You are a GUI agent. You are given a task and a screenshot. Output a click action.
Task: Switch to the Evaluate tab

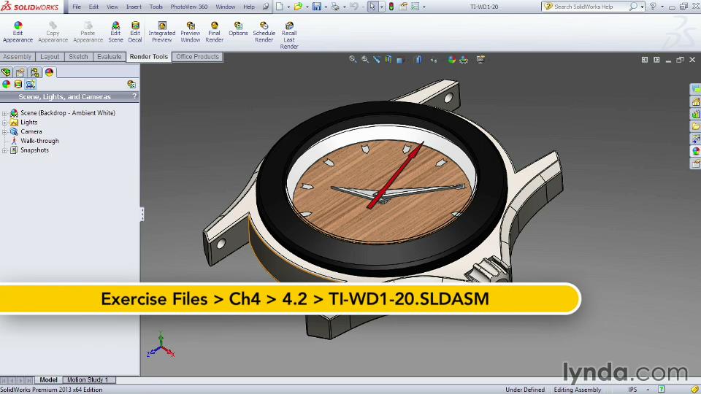click(x=109, y=57)
